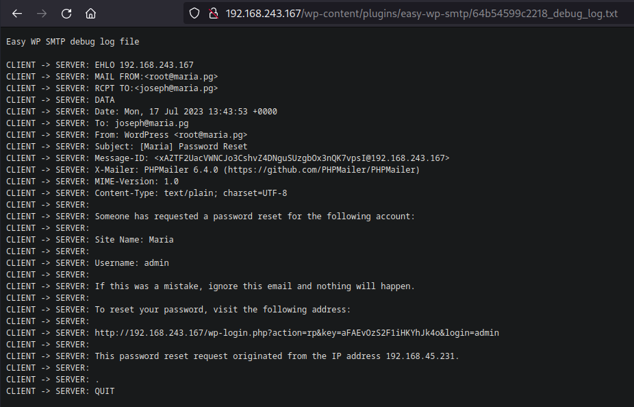Click the "Easy WP SMTP debug log file" heading
This screenshot has height=407, width=634.
[73, 42]
